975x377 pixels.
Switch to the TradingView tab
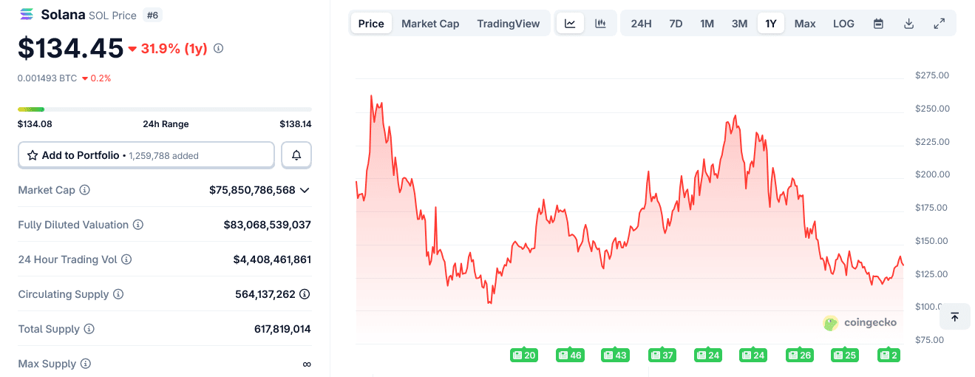click(509, 24)
